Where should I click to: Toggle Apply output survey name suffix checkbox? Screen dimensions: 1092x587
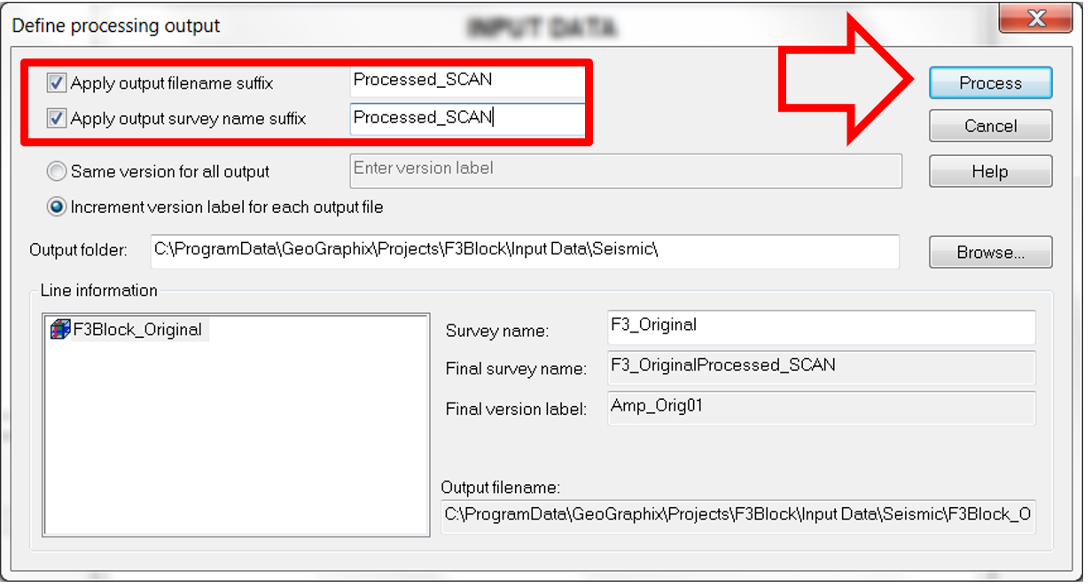coord(57,119)
